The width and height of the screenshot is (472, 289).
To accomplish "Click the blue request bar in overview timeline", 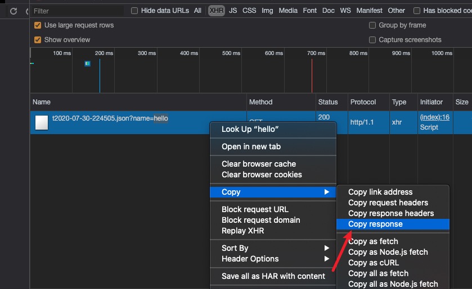I will click(x=88, y=63).
